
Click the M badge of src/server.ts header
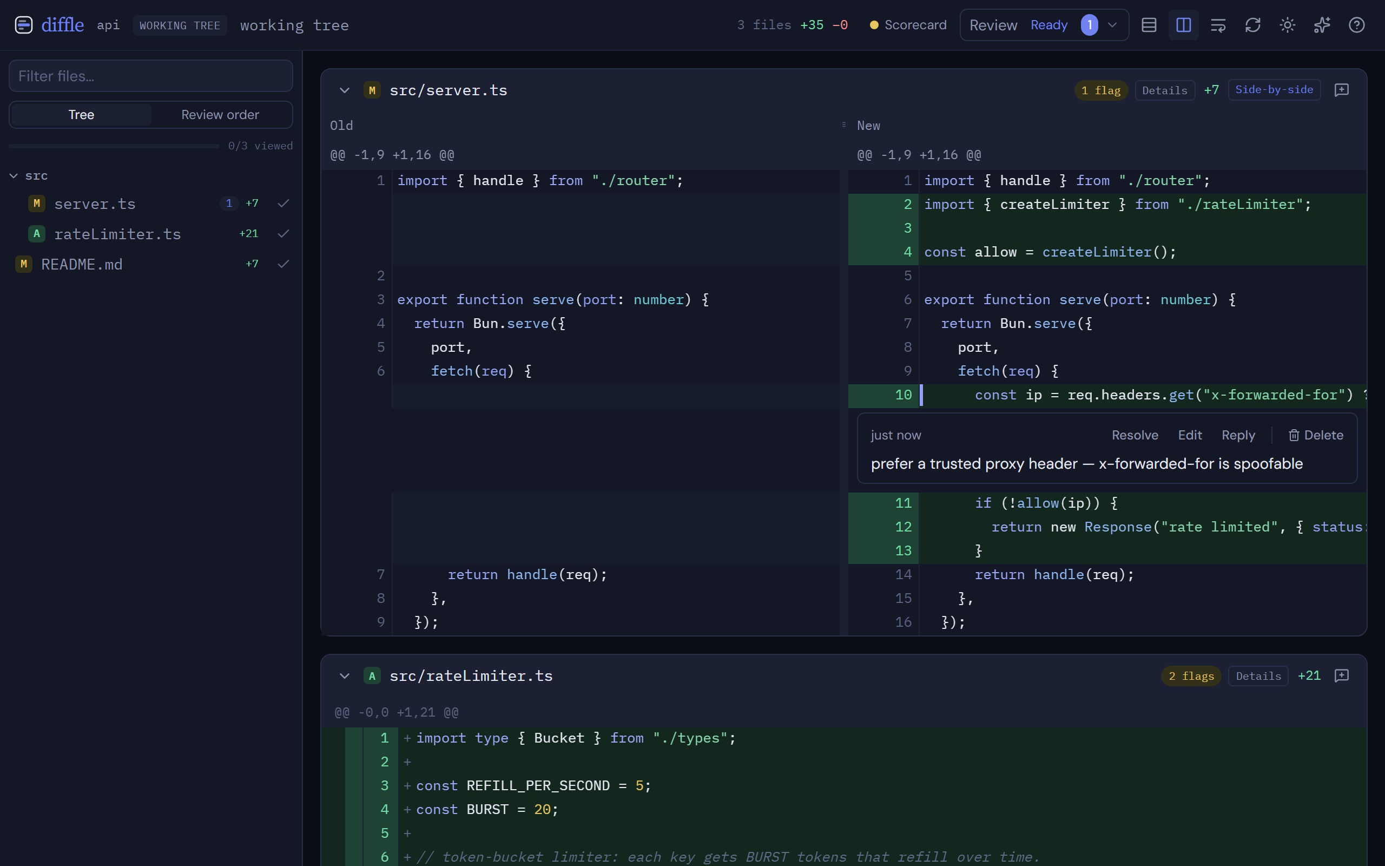click(372, 90)
